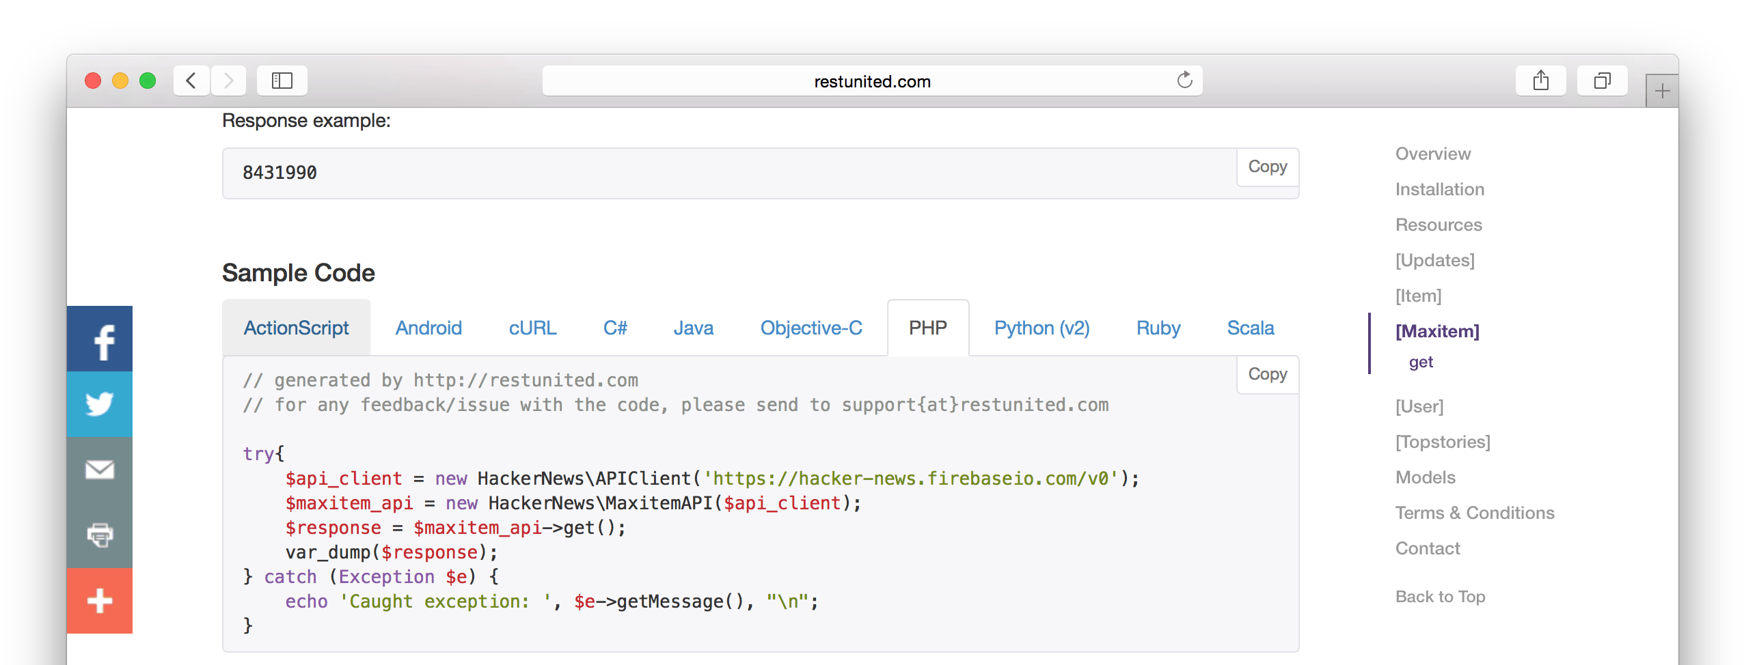Image resolution: width=1744 pixels, height=665 pixels.
Task: Share page via email envelope icon
Action: [x=100, y=470]
